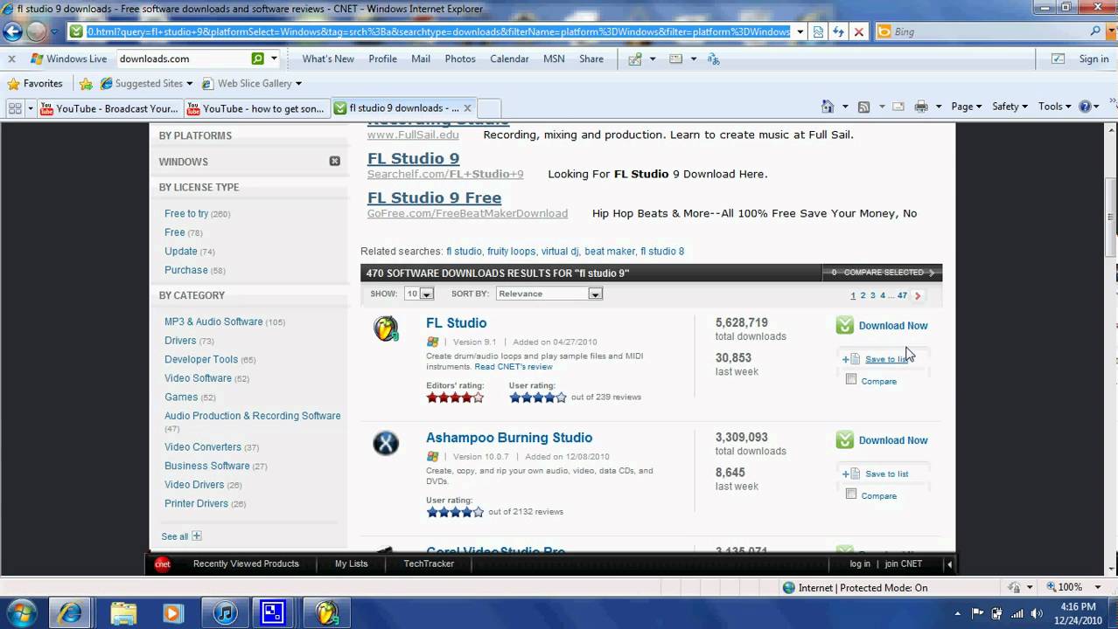Open FL Studio from the taskbar
The image size is (1118, 629).
coord(327,612)
